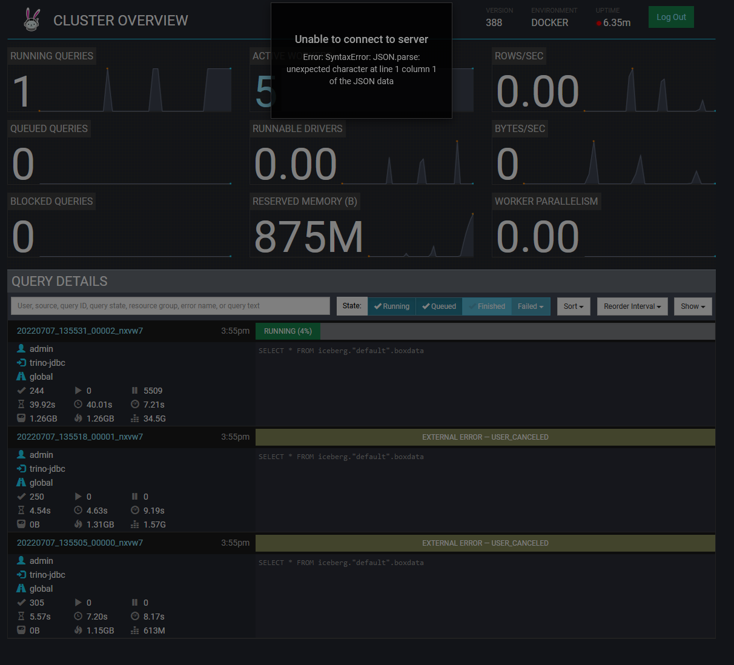Click the memory icon beside 1.26GB in query 00002

[21, 418]
